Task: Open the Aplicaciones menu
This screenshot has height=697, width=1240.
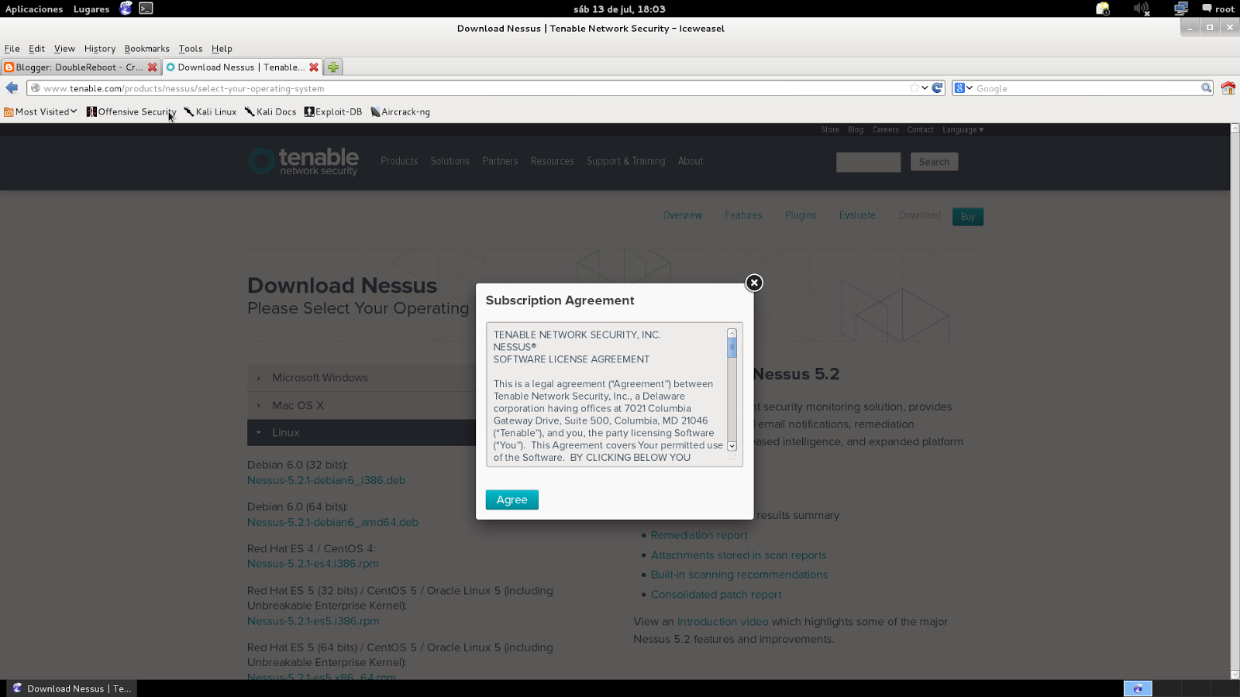Action: [34, 9]
